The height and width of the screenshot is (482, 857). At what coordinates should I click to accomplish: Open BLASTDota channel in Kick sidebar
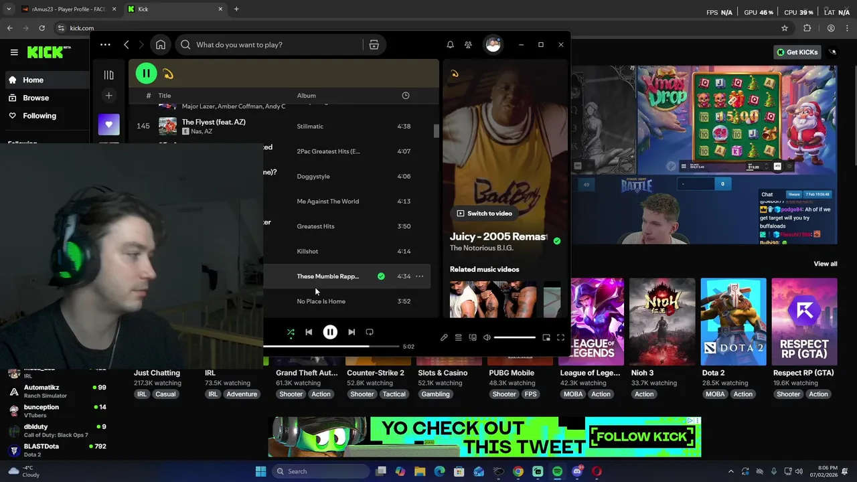click(57, 450)
